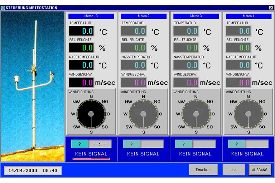Click KEIN SIGNAL text under Meteo 2
This screenshot has height=183, width=275.
tap(143, 154)
